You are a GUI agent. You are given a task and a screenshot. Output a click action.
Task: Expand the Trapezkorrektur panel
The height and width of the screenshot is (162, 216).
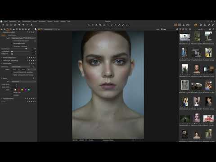point(1,99)
